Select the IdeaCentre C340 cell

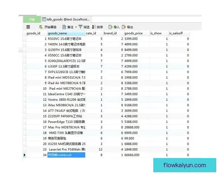click(66, 94)
